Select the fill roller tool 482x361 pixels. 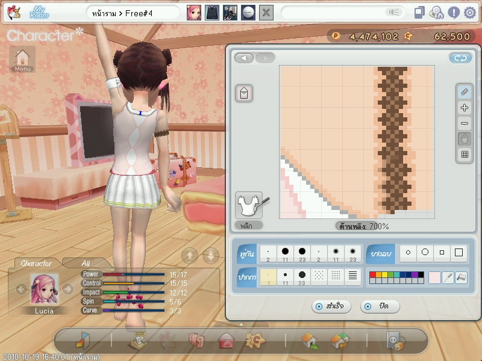click(462, 277)
